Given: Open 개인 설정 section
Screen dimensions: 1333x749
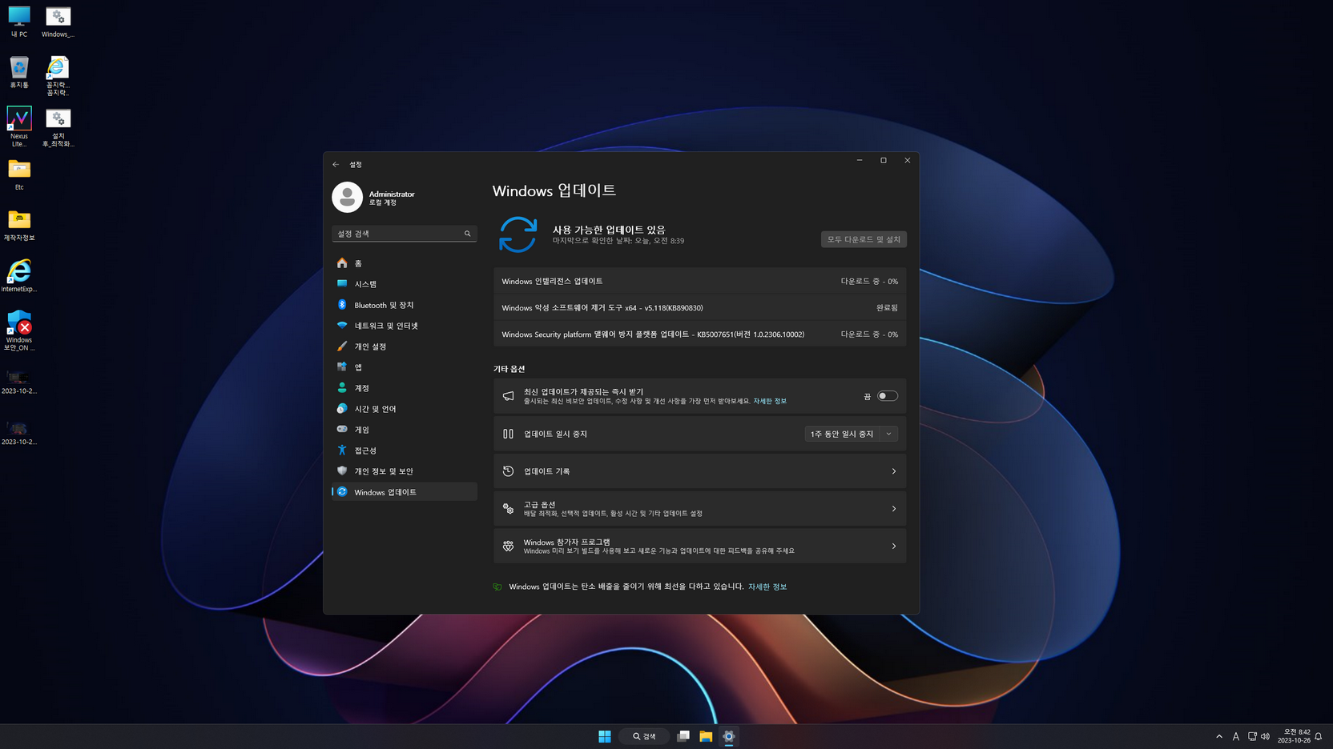Looking at the screenshot, I should tap(405, 346).
